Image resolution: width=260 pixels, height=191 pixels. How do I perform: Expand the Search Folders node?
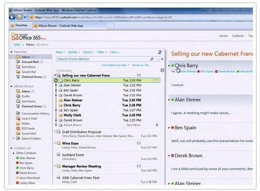point(14,139)
